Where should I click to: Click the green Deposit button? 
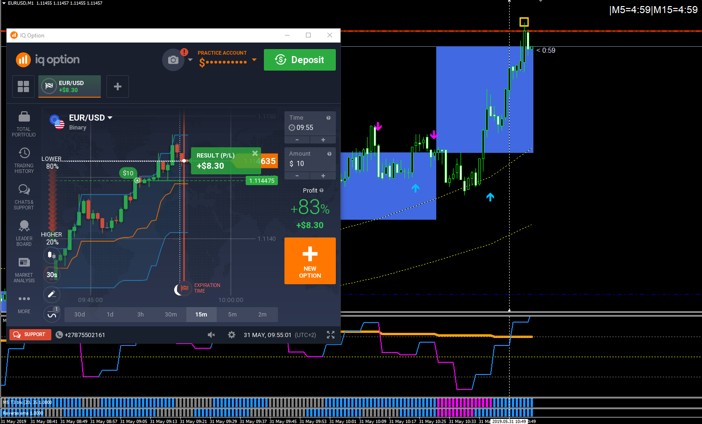click(x=300, y=60)
